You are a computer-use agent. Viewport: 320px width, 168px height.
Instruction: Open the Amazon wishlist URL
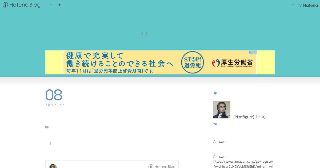point(244,164)
